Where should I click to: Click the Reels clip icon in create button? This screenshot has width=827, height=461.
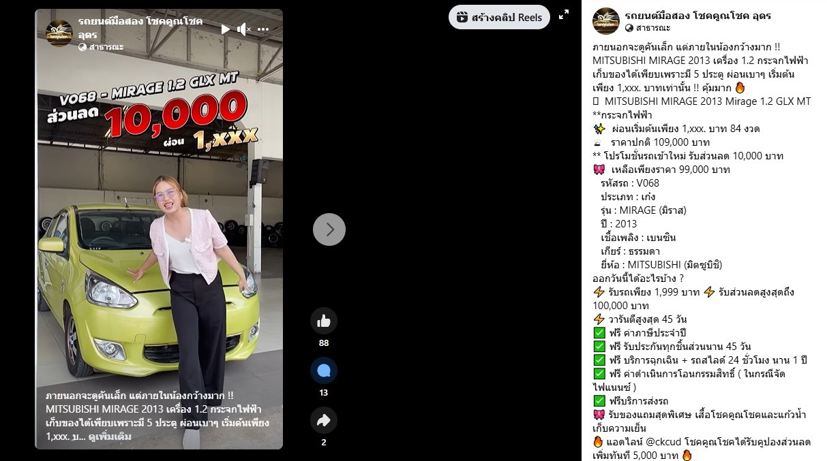point(462,17)
